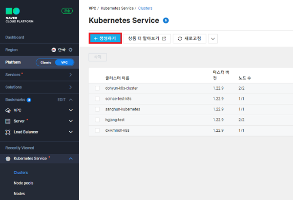This screenshot has width=293, height=200.
Task: Collapse the Bookmarks section chevron
Action: (71, 100)
